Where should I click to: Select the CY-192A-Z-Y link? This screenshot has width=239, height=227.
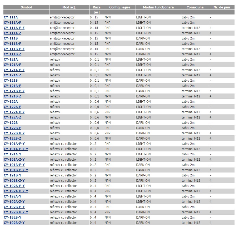(14, 201)
